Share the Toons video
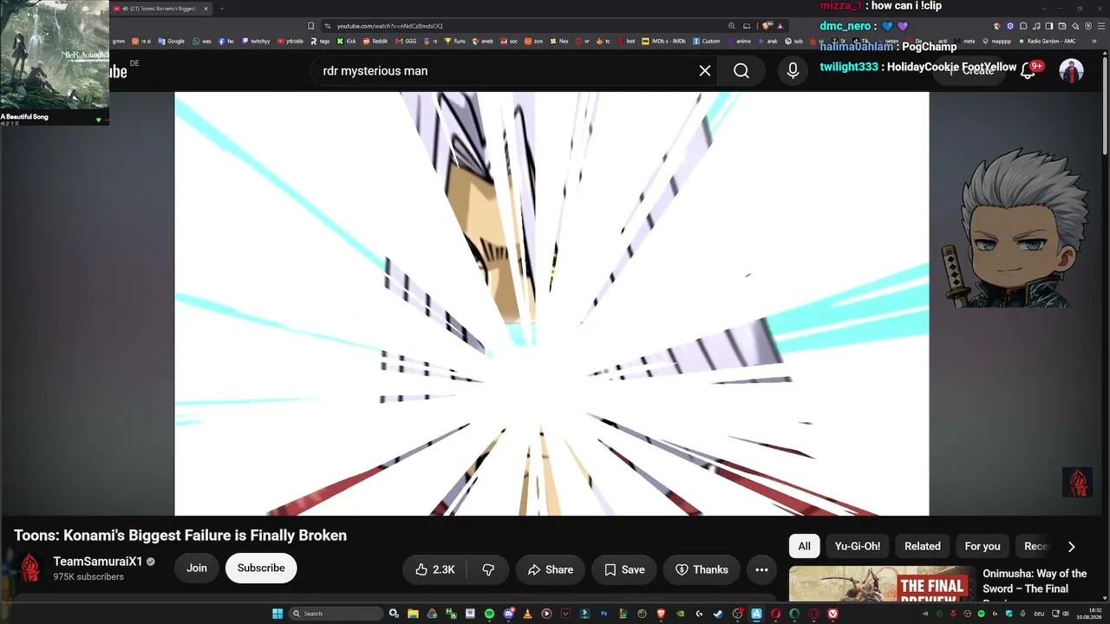The height and width of the screenshot is (624, 1110). (x=551, y=569)
